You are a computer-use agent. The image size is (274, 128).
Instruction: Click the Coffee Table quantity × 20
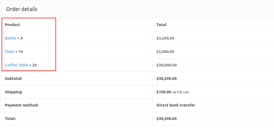coord(33,65)
